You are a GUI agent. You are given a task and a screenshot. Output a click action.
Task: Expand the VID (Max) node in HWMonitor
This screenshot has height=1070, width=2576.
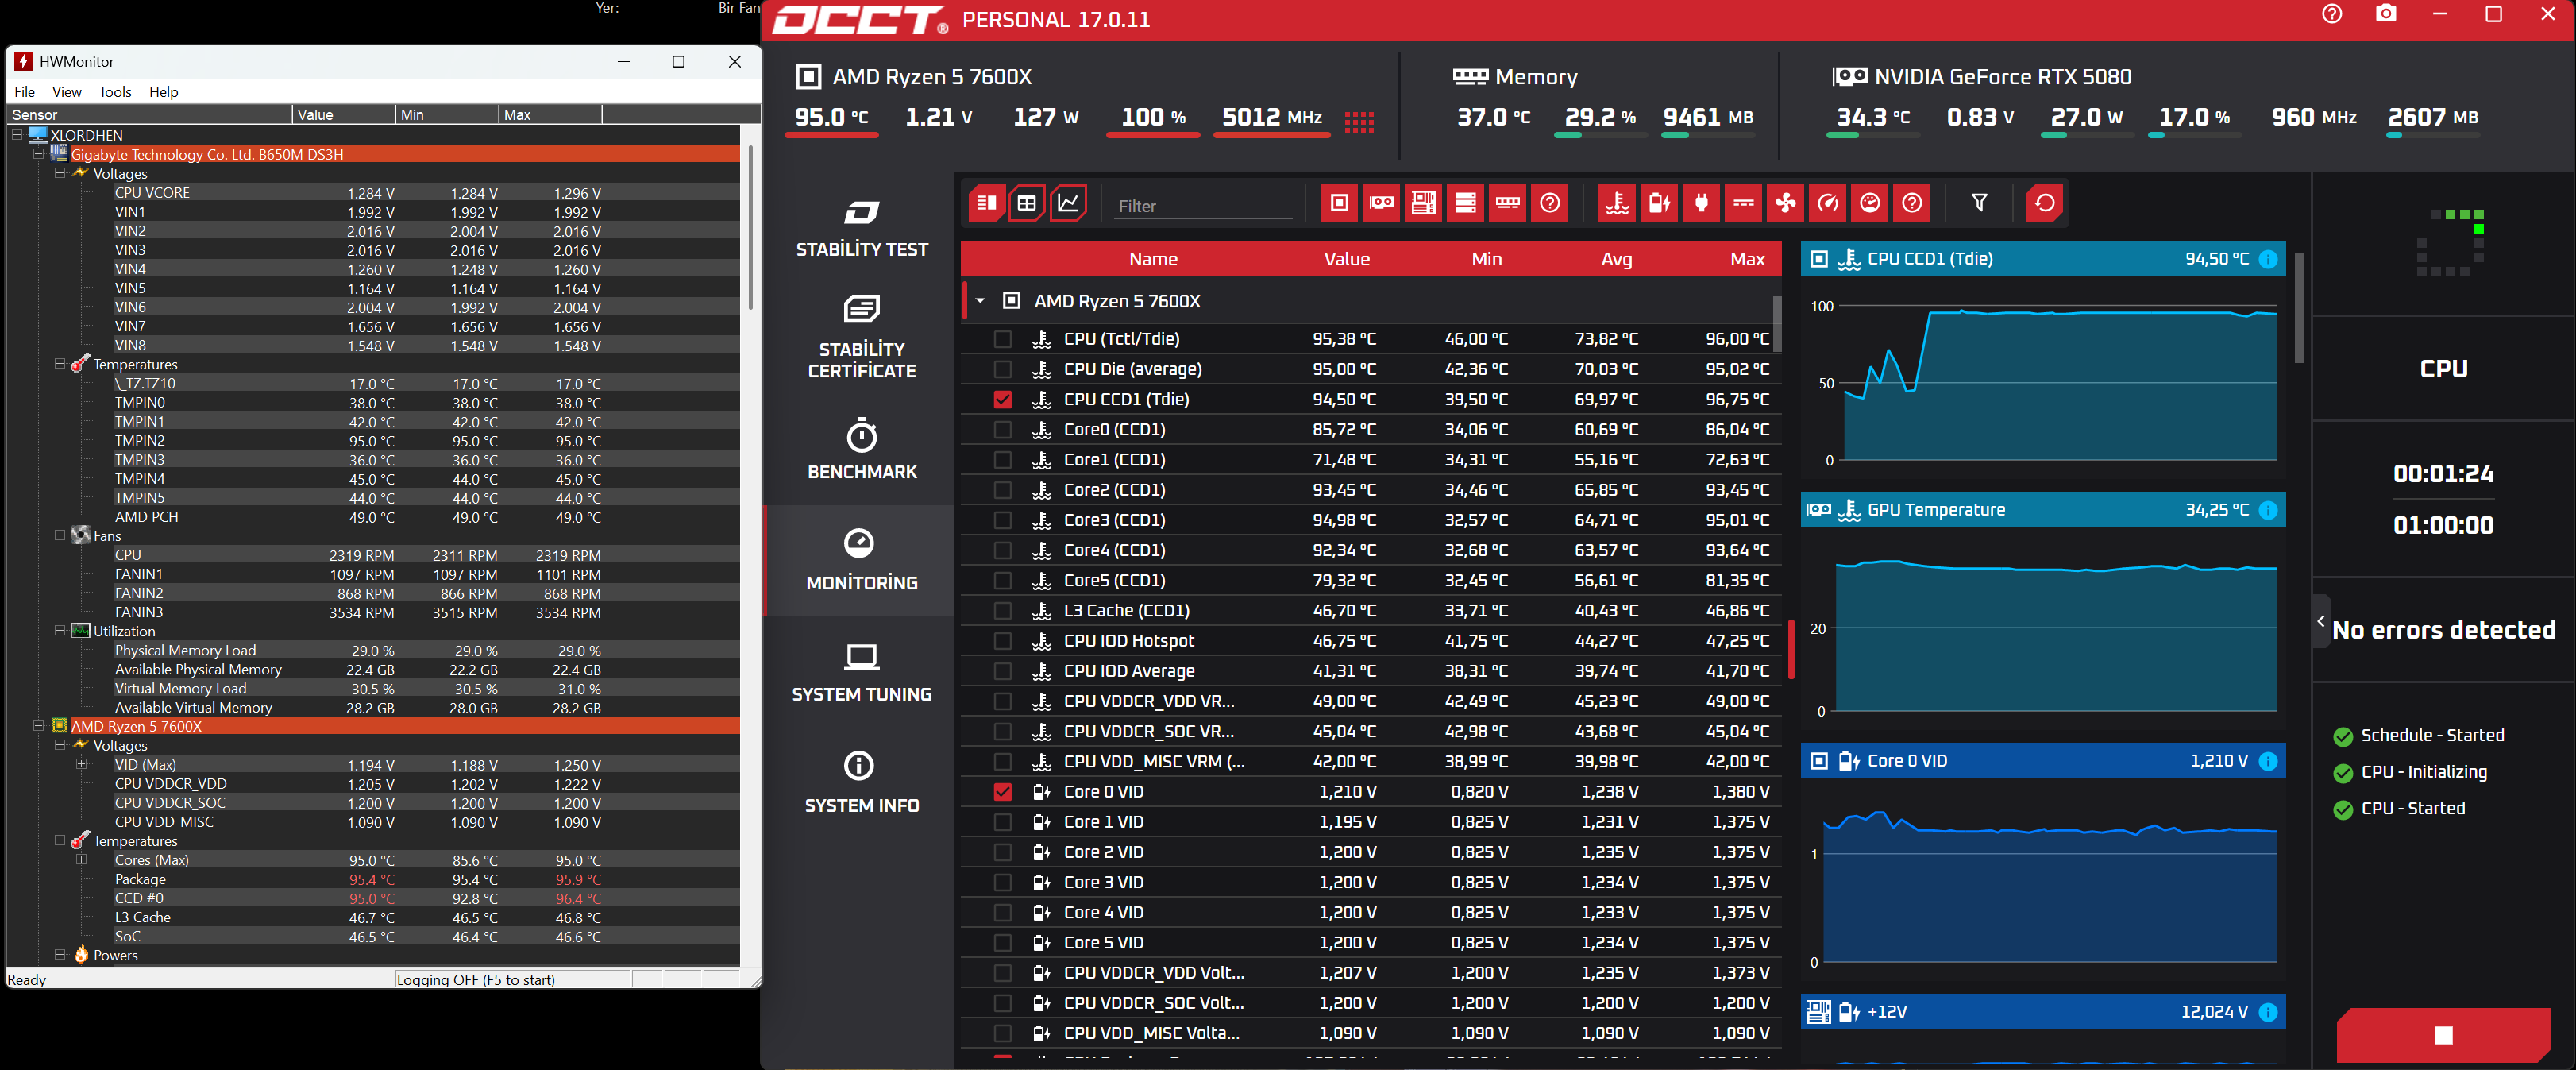point(82,765)
